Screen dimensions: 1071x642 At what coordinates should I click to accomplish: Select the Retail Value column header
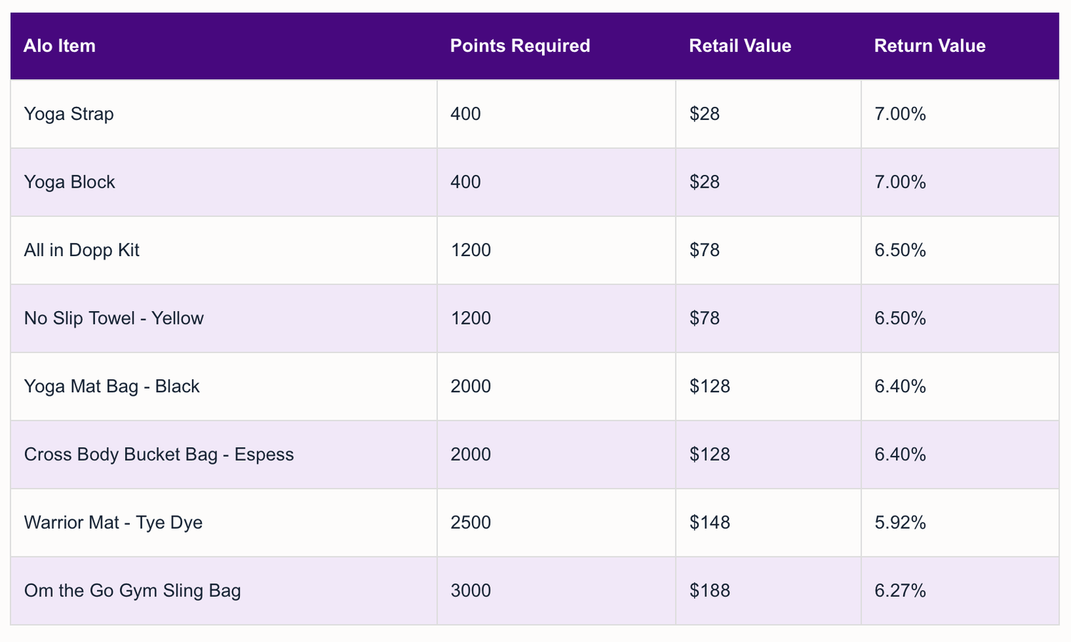click(x=740, y=46)
